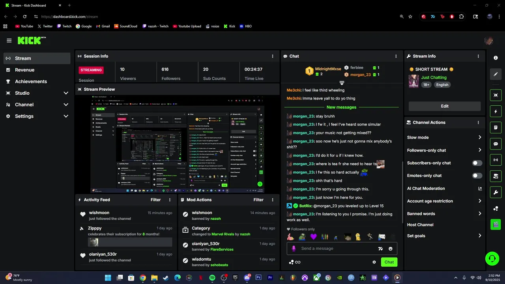Click the wrench icon in right sidebar
Image resolution: width=505 pixels, height=284 pixels.
[496, 192]
